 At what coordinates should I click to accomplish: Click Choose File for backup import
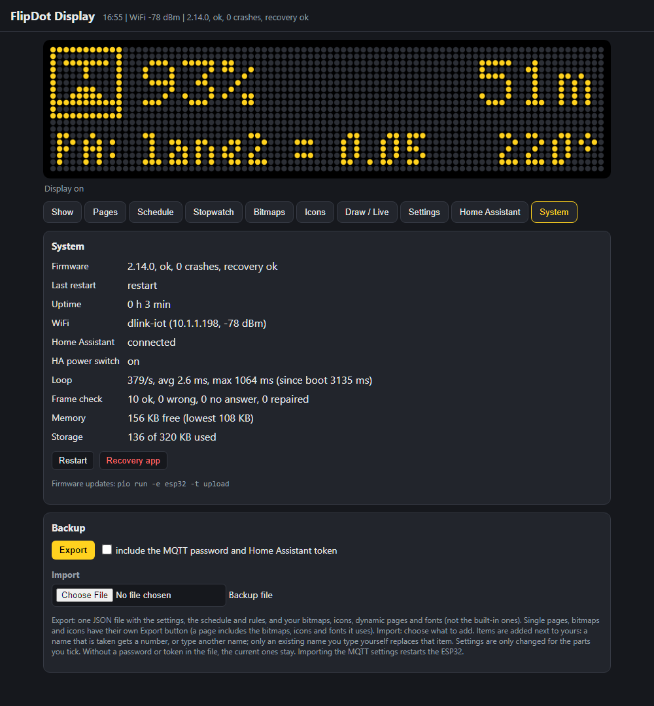point(84,596)
